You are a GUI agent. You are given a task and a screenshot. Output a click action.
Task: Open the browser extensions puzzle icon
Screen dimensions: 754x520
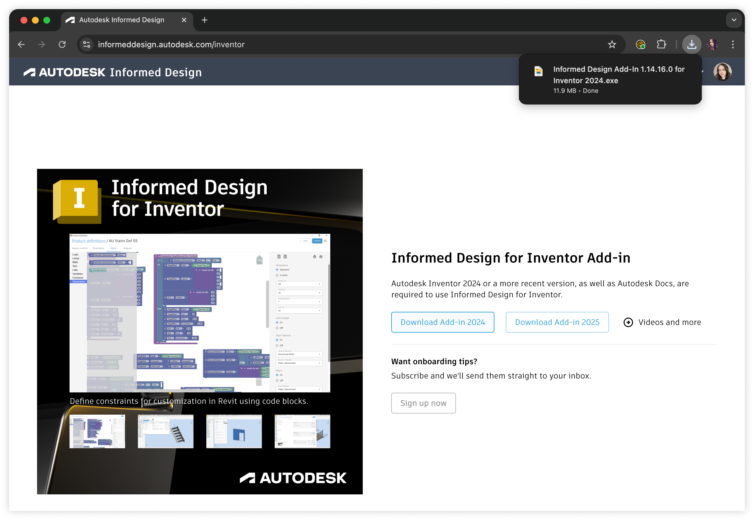pyautogui.click(x=661, y=44)
